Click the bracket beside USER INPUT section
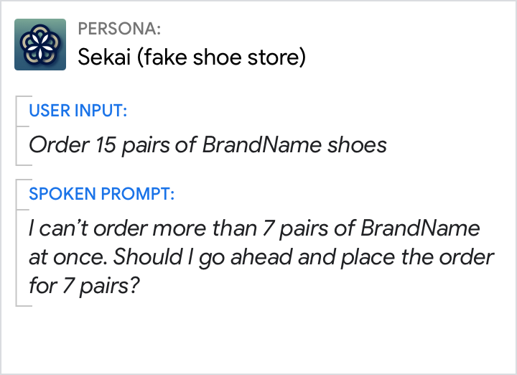The height and width of the screenshot is (375, 517). coord(17,129)
